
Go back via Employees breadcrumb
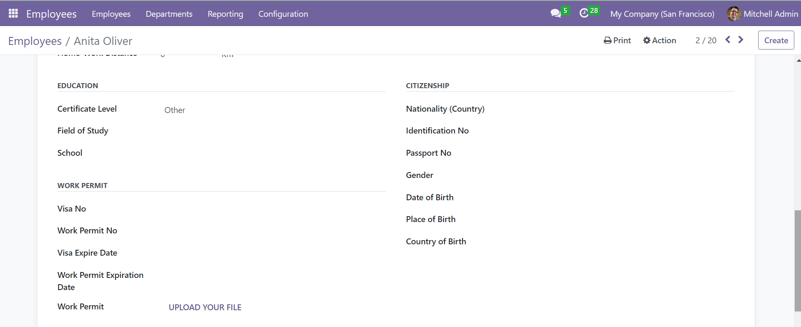(x=35, y=41)
